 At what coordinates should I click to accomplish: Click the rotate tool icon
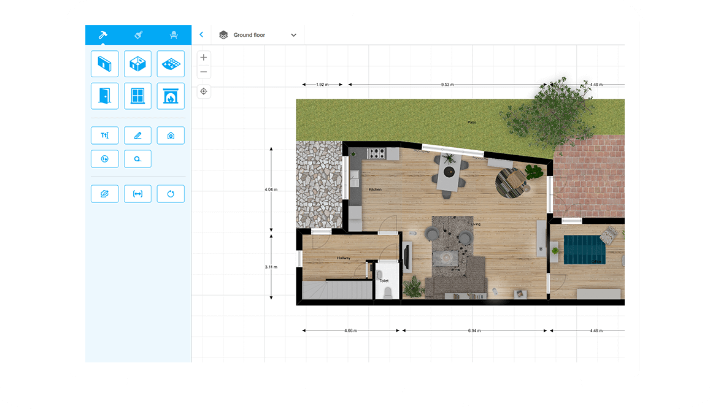171,194
